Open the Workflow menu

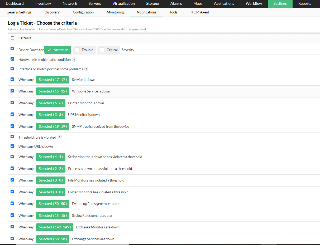pos(254,4)
